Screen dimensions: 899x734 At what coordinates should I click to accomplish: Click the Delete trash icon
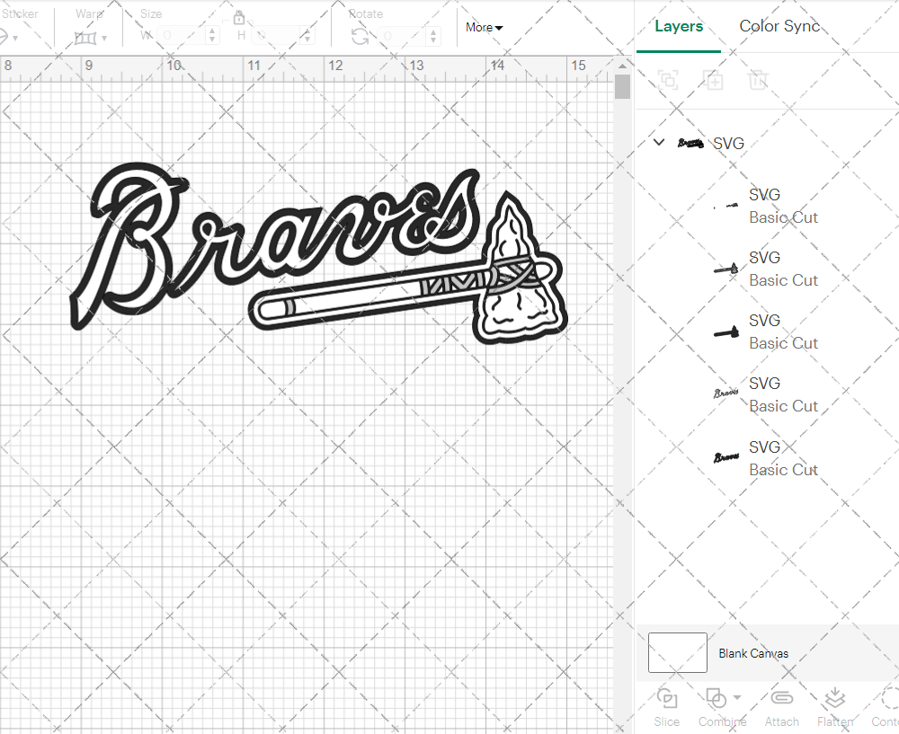coord(759,80)
